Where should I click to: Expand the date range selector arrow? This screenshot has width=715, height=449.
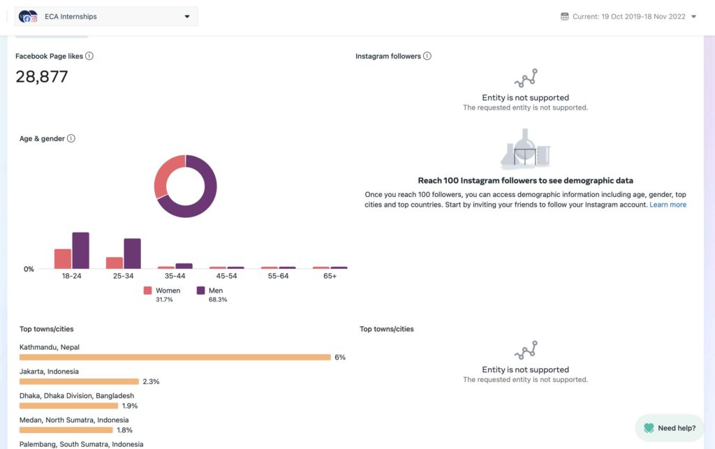[x=693, y=17]
